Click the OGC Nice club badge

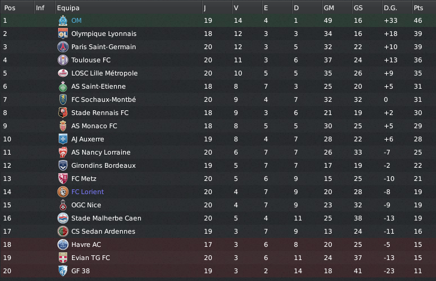62,205
